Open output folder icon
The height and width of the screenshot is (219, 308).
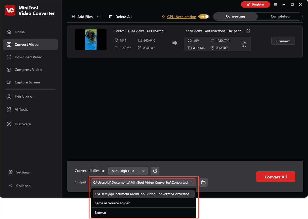(x=203, y=182)
